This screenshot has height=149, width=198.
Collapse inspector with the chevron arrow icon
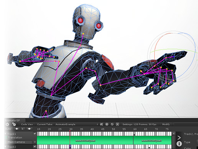(x=179, y=138)
